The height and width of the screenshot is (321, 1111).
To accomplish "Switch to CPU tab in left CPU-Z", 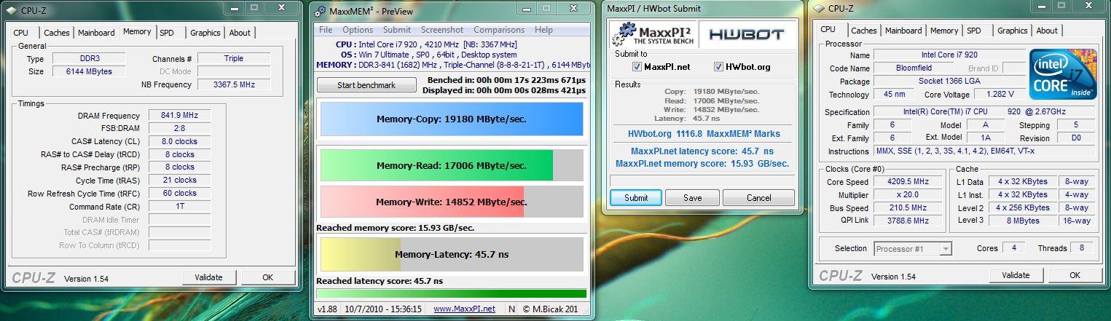I will (x=21, y=33).
